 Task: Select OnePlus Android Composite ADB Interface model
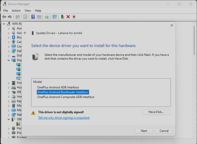tap(66, 97)
